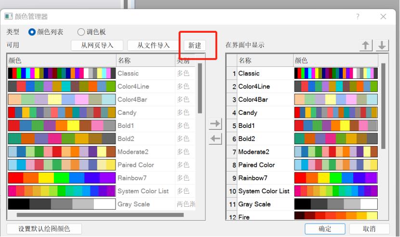The height and width of the screenshot is (237, 400).
Task: Select Rainbow7 color strip in available list
Action: [x=62, y=178]
